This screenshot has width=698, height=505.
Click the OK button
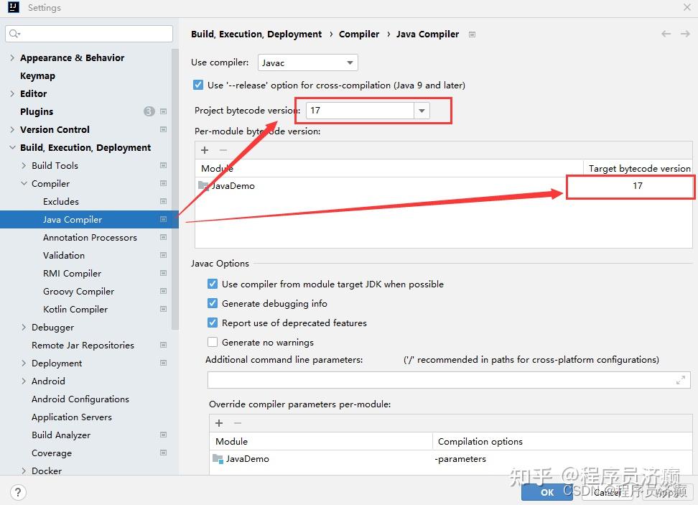(547, 492)
